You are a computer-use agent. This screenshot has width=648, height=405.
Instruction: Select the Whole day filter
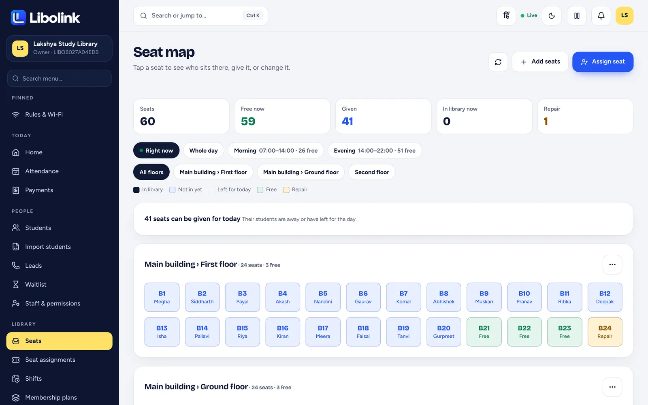click(x=204, y=151)
